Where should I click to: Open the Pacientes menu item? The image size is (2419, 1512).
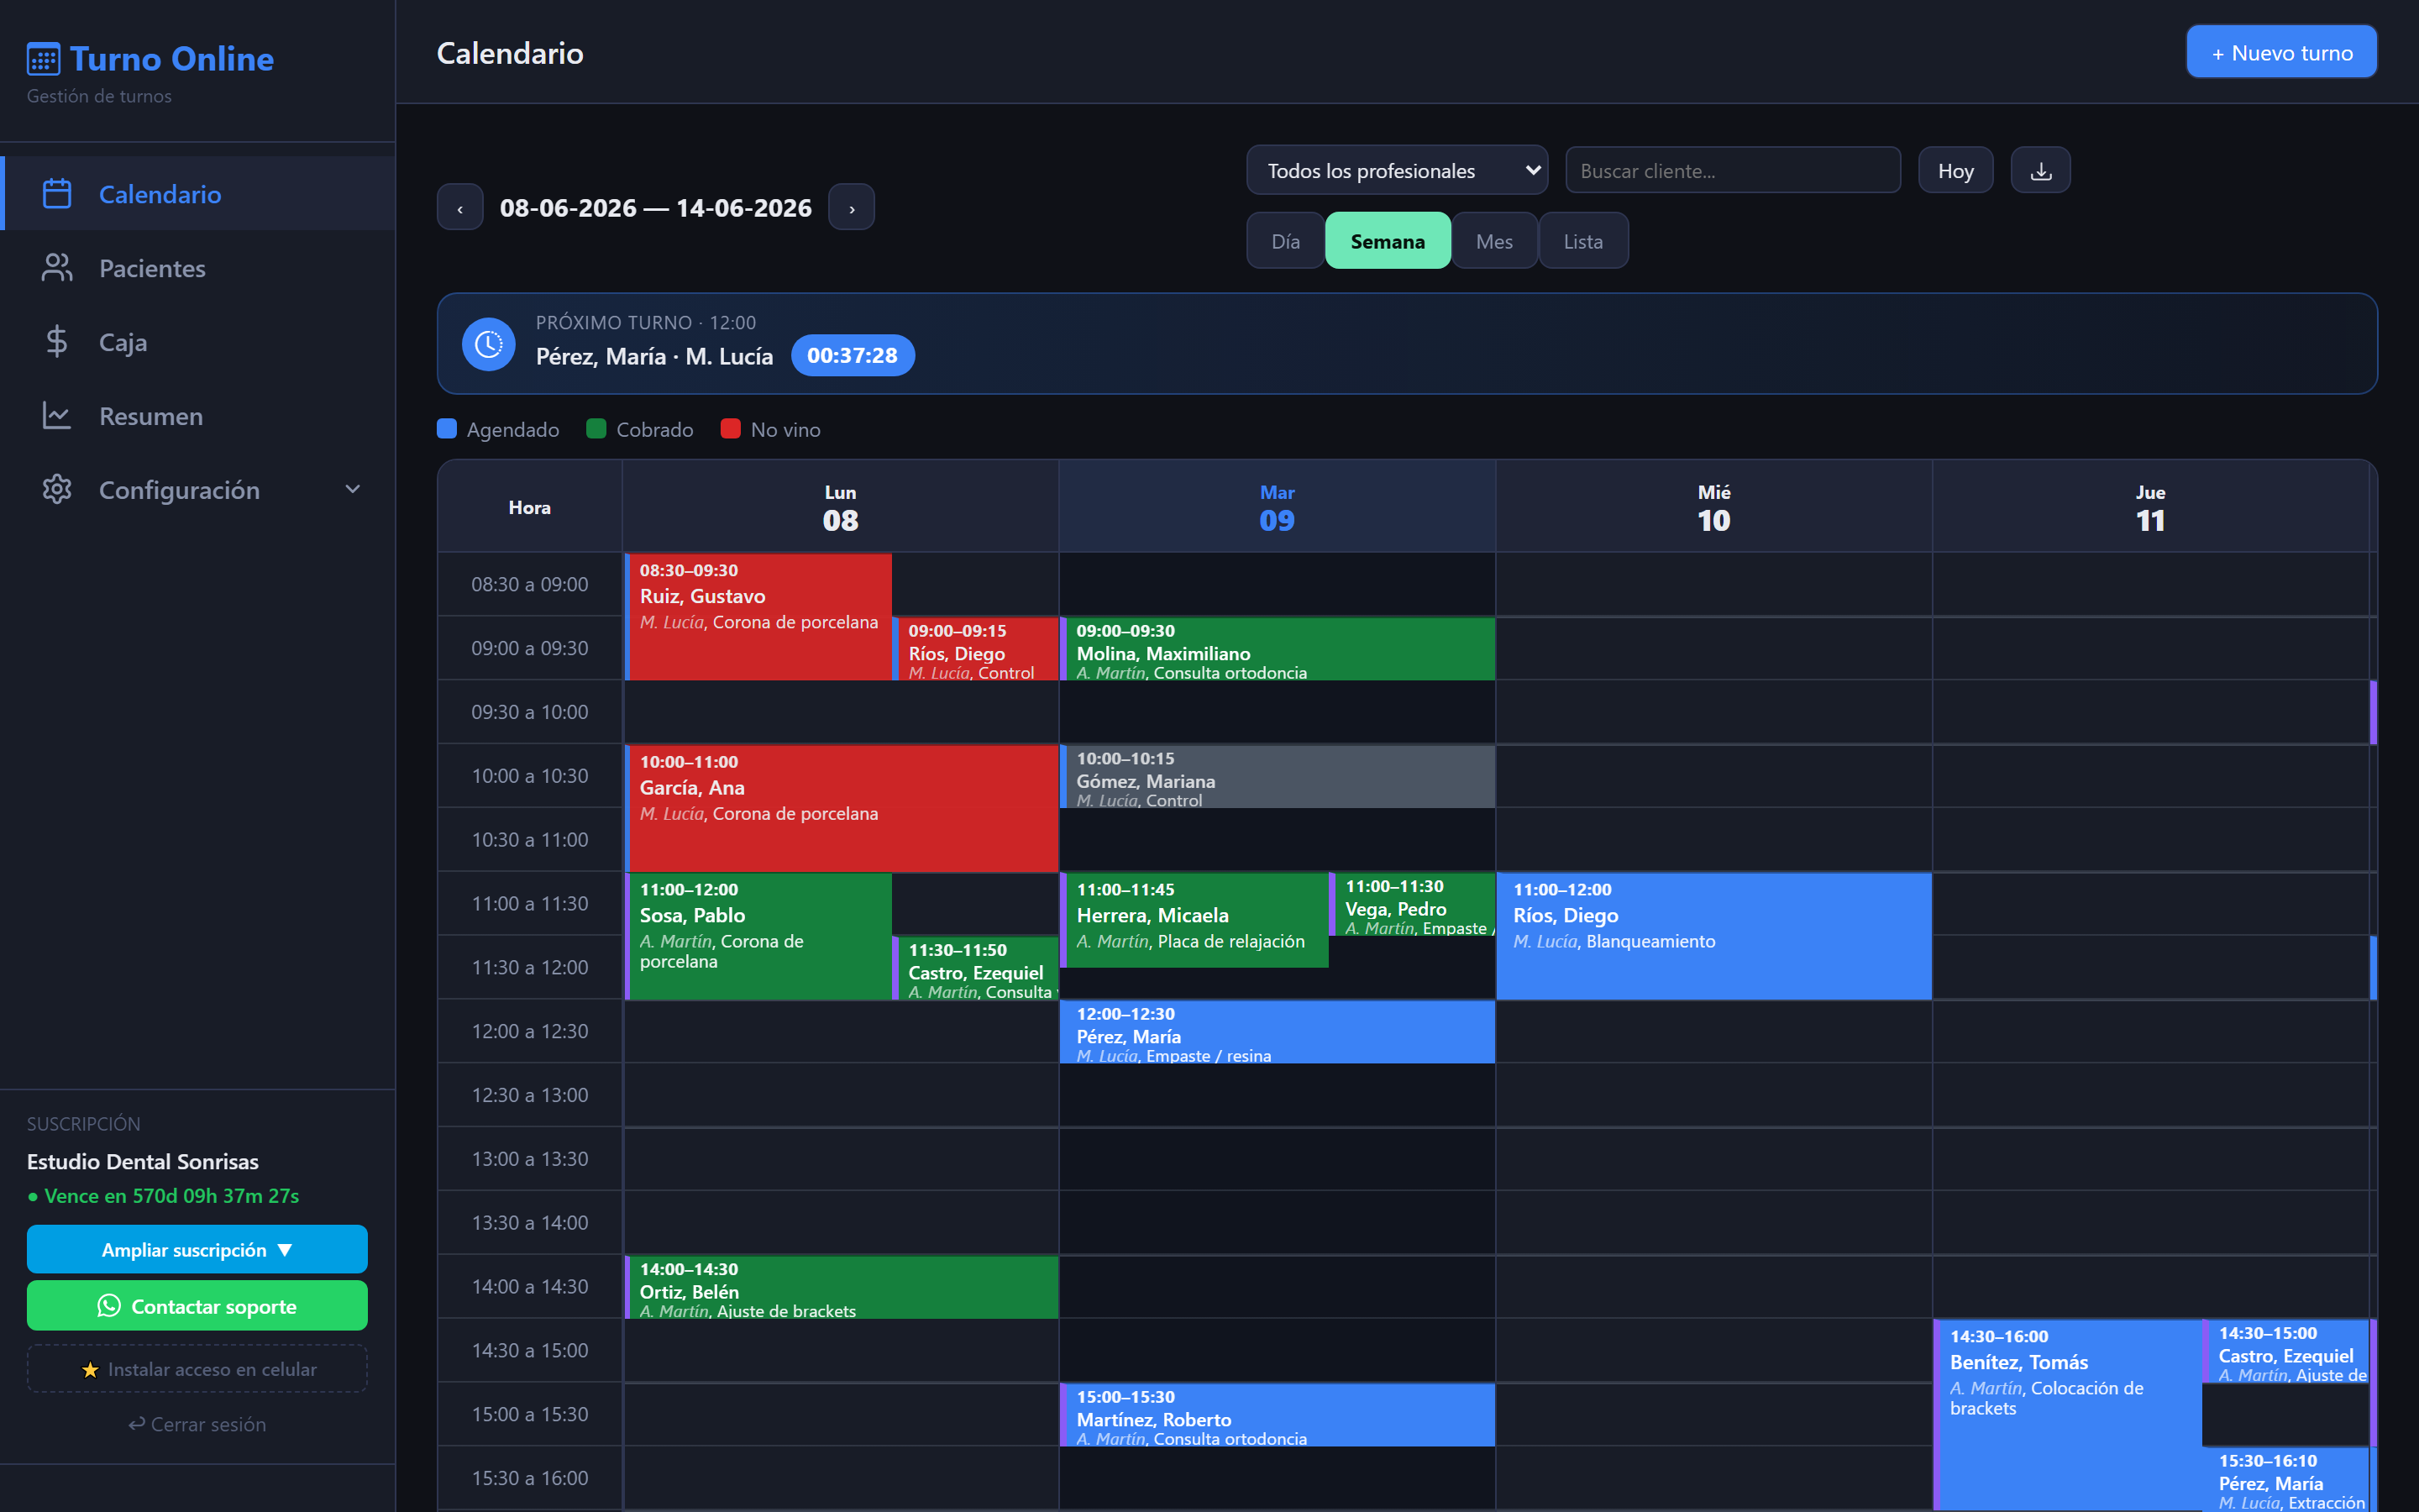pos(198,268)
